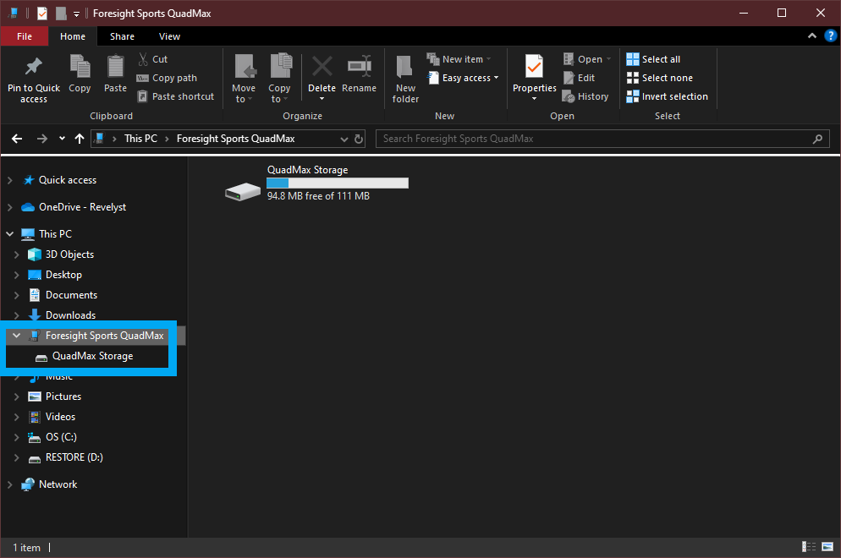
Task: Switch to the Share ribbon tab
Action: tap(123, 36)
